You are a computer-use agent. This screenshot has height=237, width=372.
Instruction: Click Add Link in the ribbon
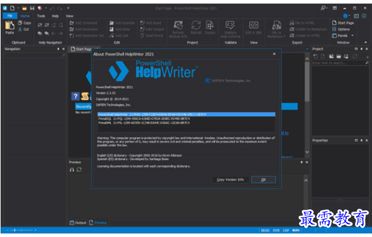(x=119, y=35)
